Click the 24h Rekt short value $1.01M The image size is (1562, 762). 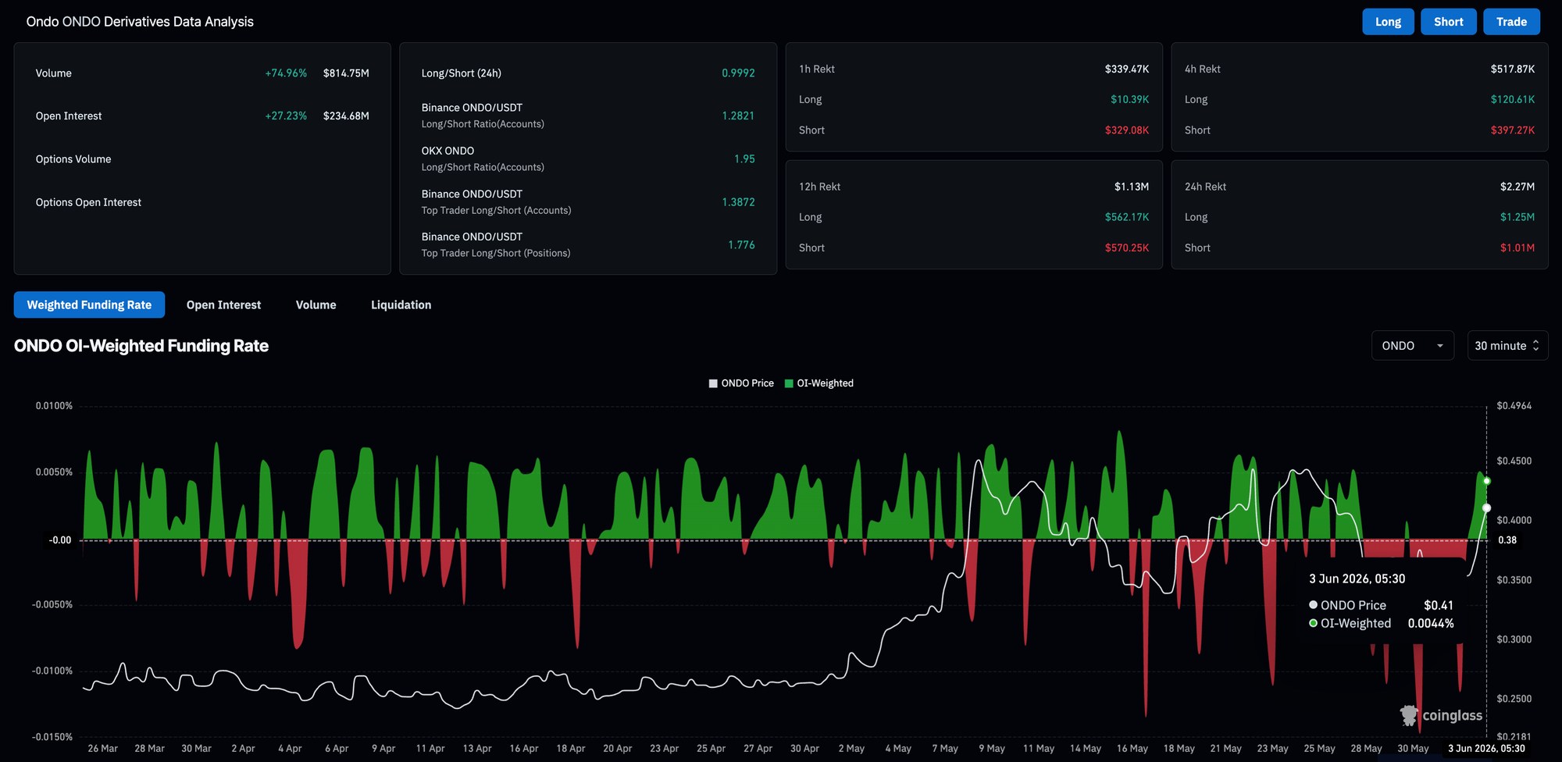pos(1517,248)
